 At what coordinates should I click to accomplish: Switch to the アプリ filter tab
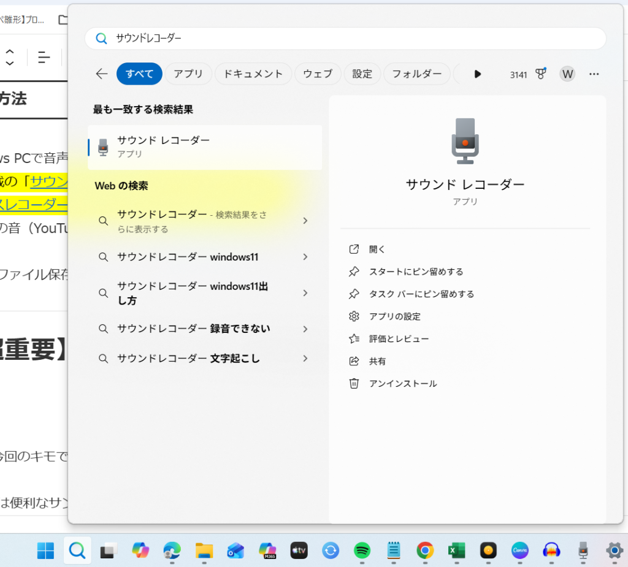188,74
